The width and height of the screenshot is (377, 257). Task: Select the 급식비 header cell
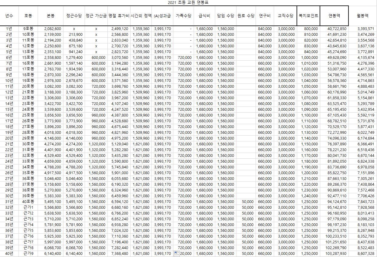[204, 15]
